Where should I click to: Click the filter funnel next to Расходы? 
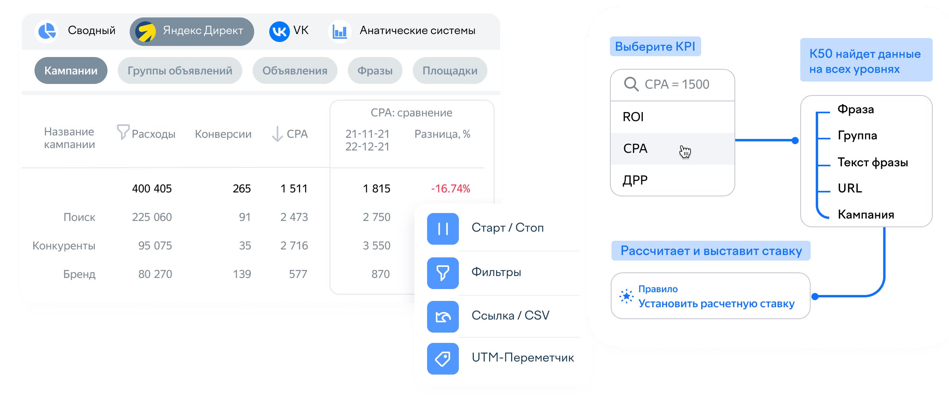[x=123, y=132]
